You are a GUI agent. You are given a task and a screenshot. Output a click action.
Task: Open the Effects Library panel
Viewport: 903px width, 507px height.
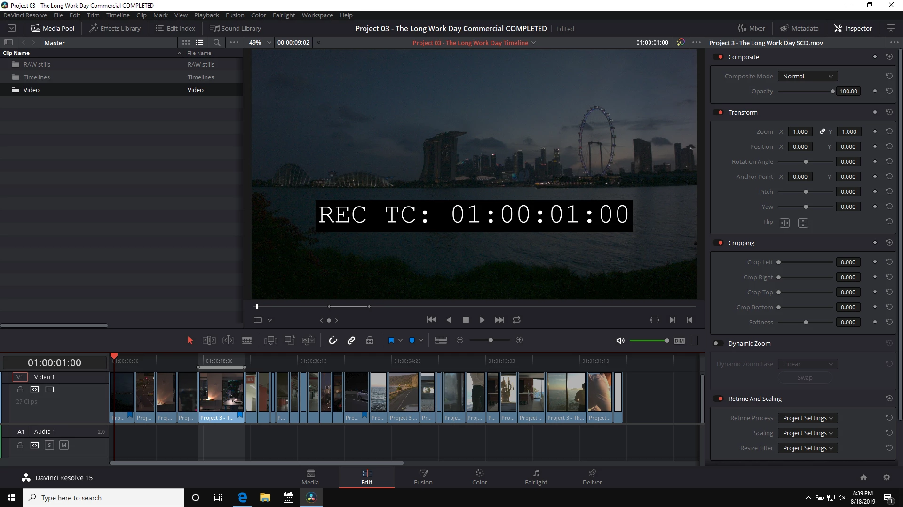pyautogui.click(x=115, y=28)
